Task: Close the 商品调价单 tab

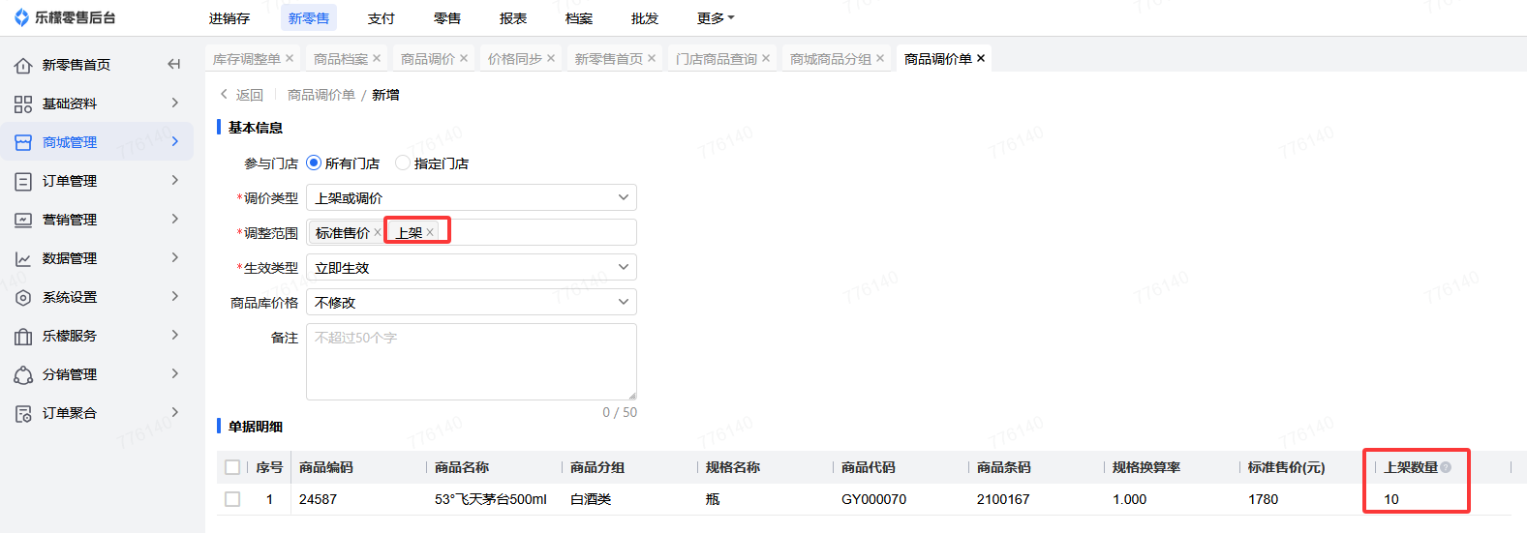Action: click(981, 58)
